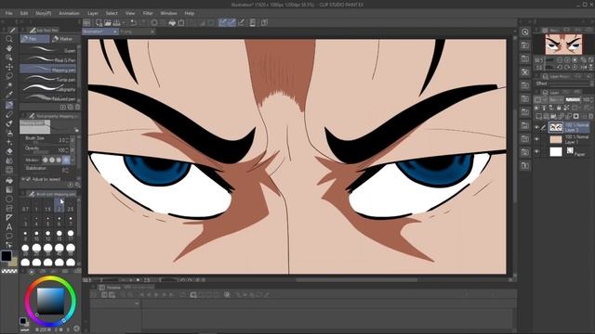Click the Fill bucket icon in the command bar
Viewport: 595px width, 334px height.
click(172, 22)
